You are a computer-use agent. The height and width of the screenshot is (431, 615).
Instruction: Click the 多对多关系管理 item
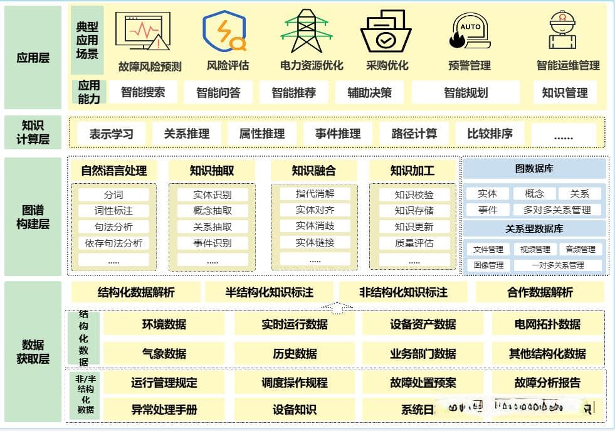[x=557, y=210]
